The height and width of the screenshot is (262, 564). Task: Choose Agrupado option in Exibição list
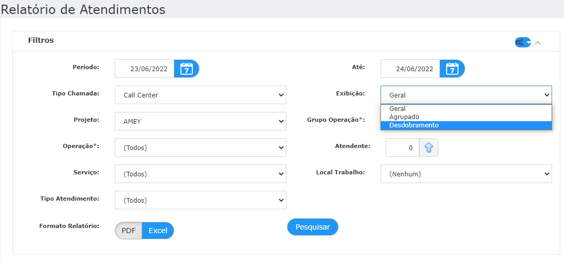(x=466, y=117)
